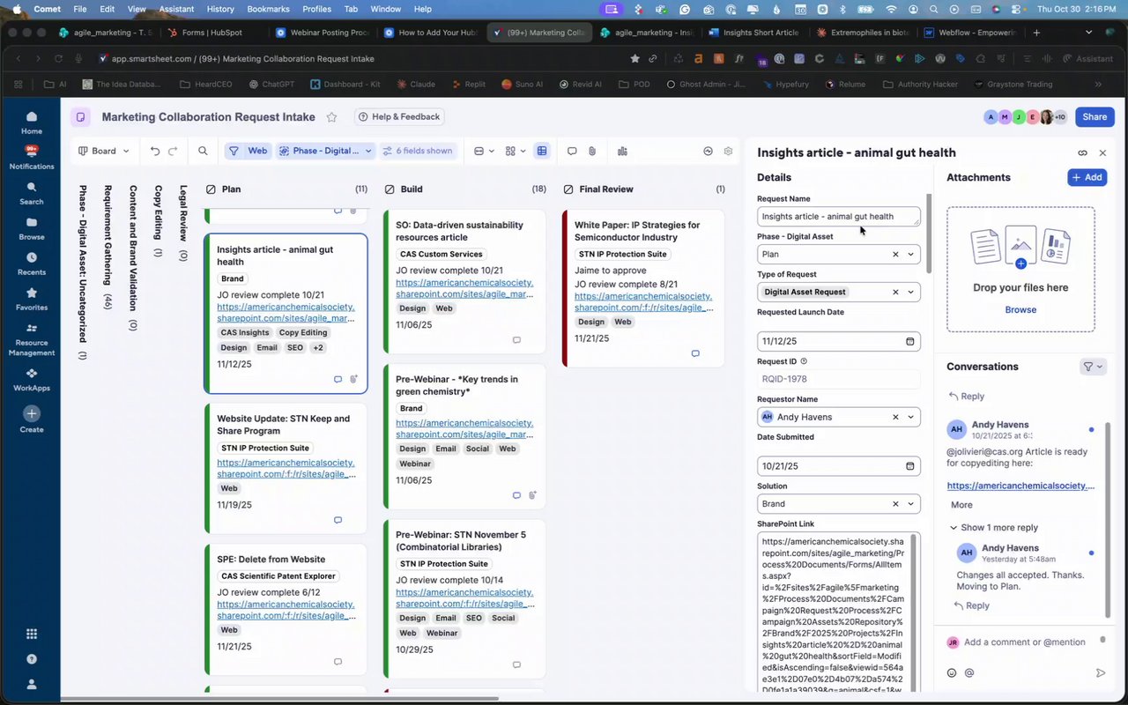Clear the Phase - Digital Asset Plan value
Image resolution: width=1128 pixels, height=705 pixels.
(x=895, y=254)
